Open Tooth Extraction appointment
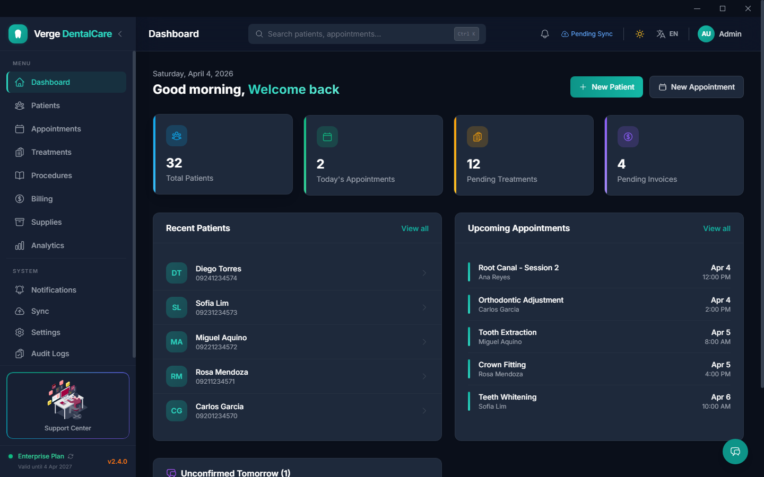764x477 pixels. coord(599,337)
